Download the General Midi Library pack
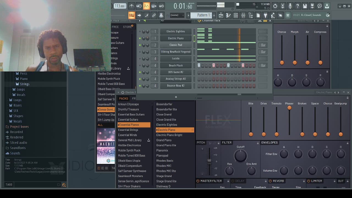This screenshot has width=352, height=198. pos(149,140)
